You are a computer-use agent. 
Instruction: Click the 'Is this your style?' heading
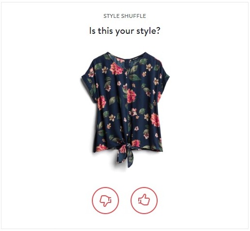125,31
